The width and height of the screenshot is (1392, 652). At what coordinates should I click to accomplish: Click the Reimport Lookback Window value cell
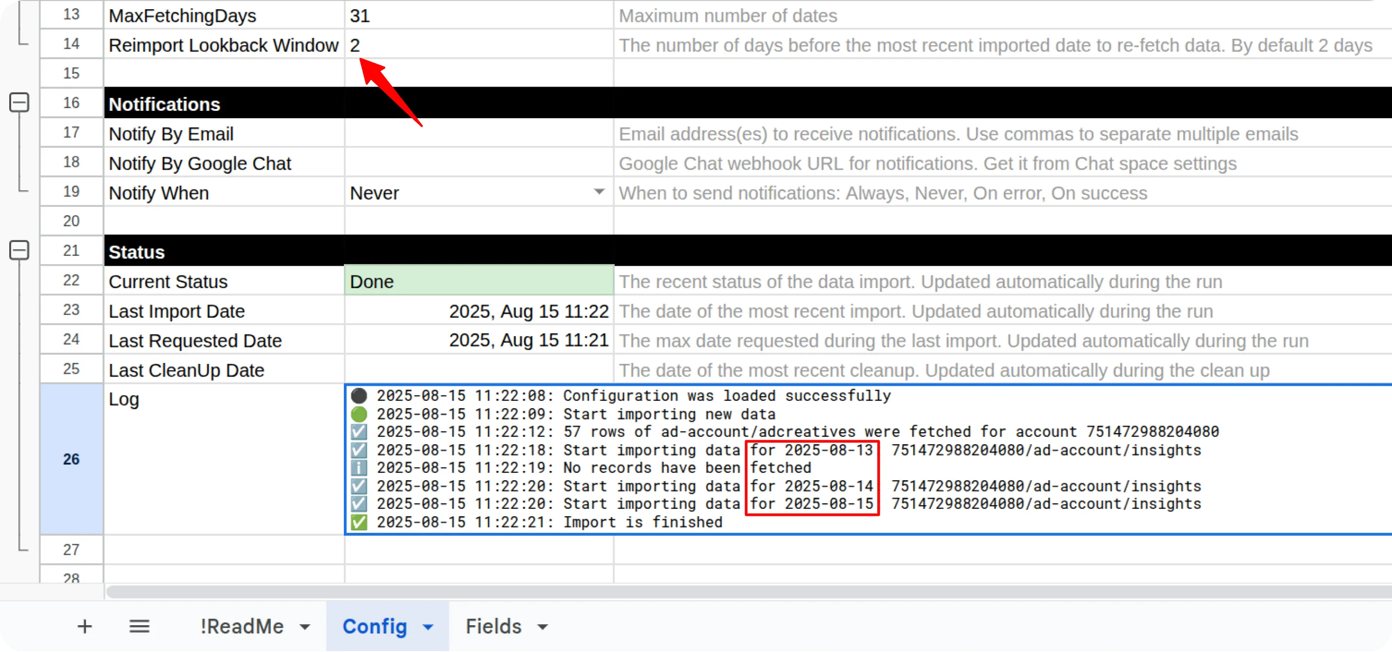(x=478, y=45)
